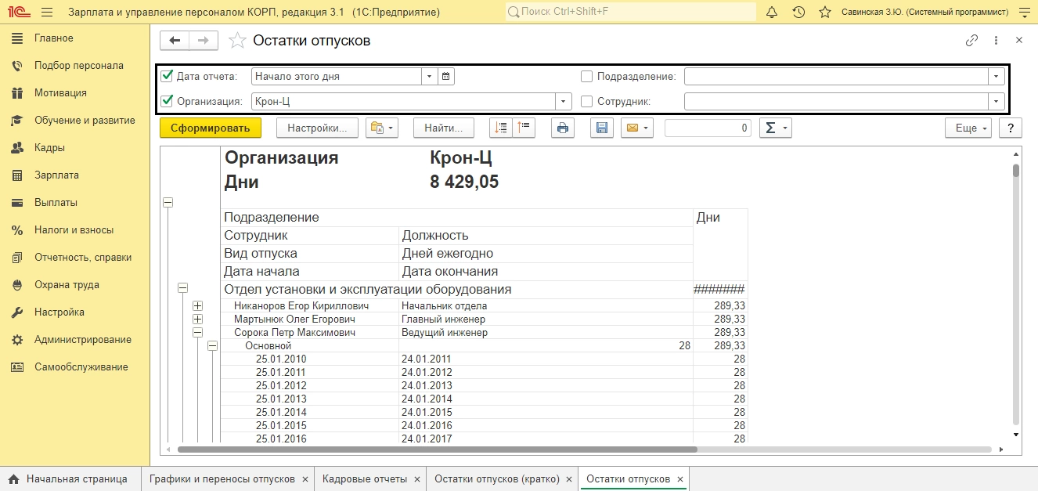Click the notifications bell icon
The image size is (1038, 491).
tap(772, 13)
